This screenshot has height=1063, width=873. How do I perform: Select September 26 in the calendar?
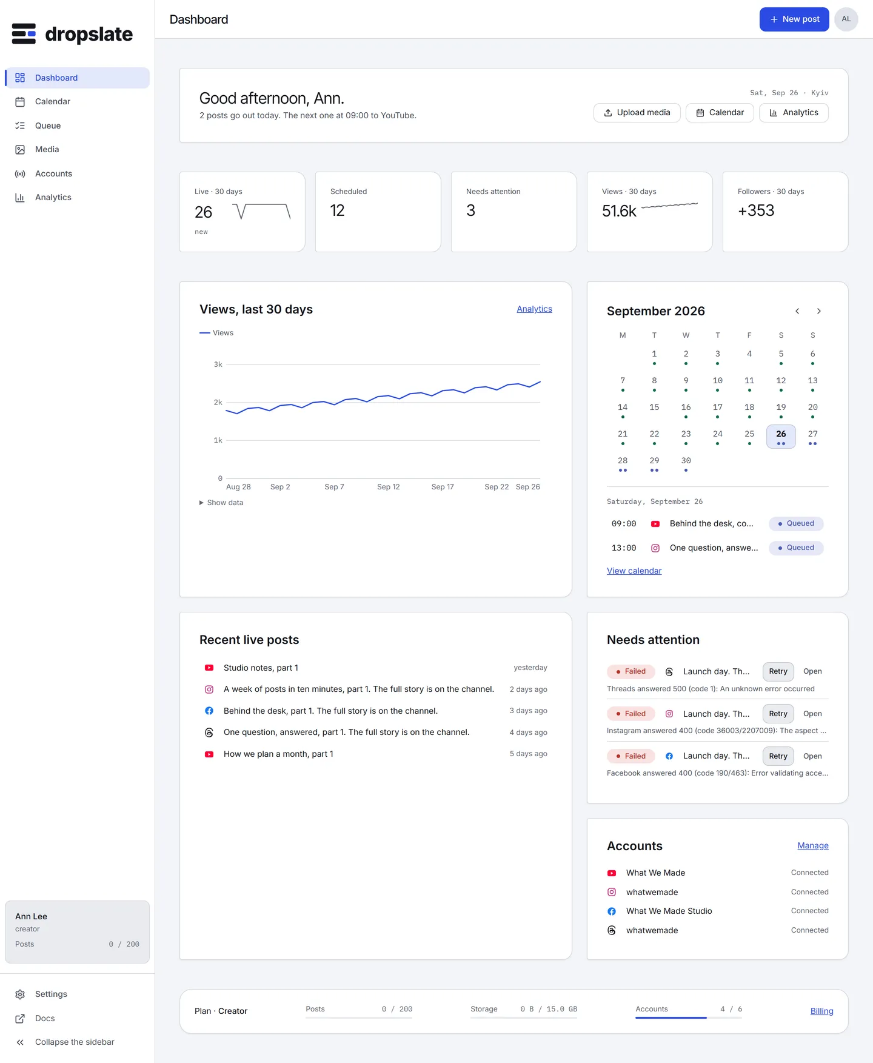[x=781, y=437]
